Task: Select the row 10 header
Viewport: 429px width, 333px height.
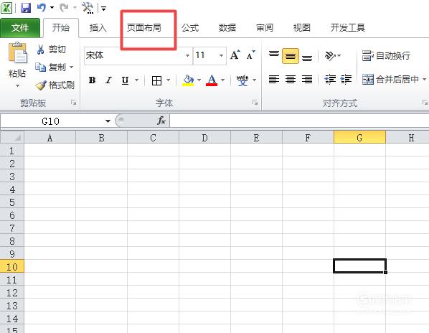Action: 12,266
